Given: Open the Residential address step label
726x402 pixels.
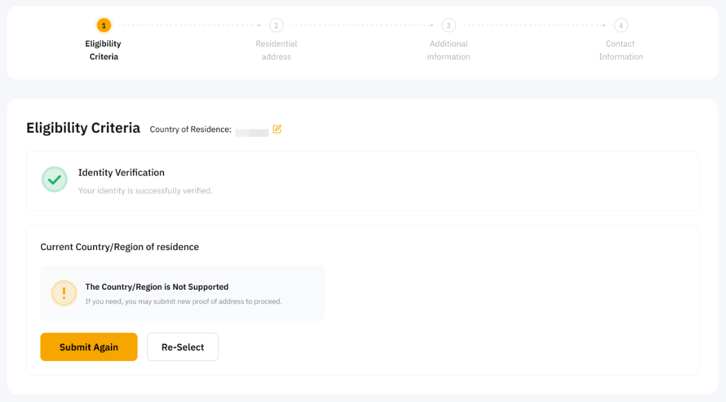Looking at the screenshot, I should pyautogui.click(x=276, y=50).
